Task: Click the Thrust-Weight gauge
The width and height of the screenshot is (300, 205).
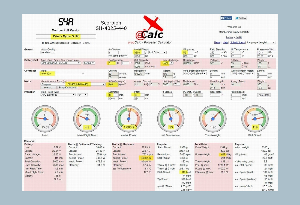Action: click(213, 119)
